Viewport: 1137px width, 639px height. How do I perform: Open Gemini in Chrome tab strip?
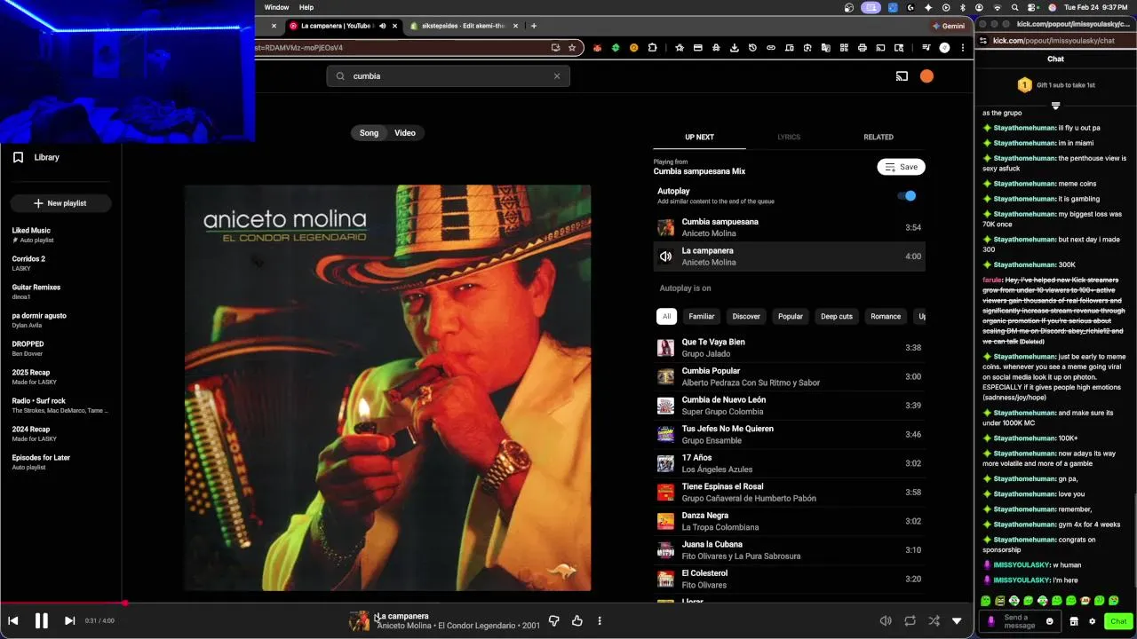point(947,26)
